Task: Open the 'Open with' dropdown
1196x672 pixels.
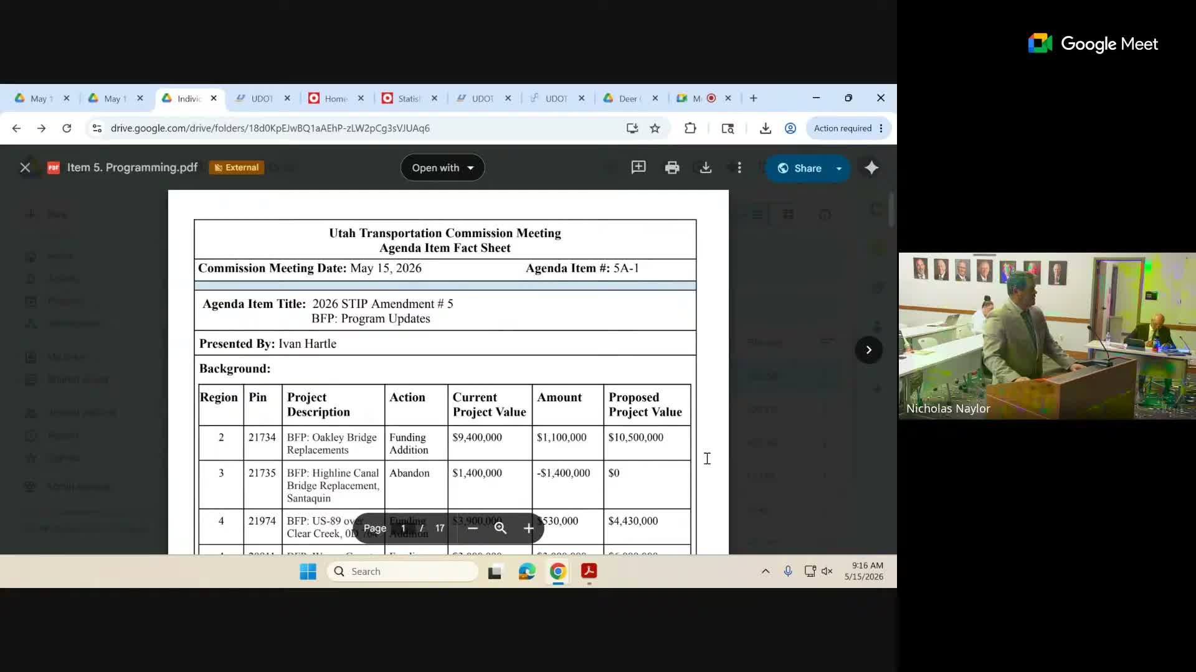Action: click(x=442, y=168)
